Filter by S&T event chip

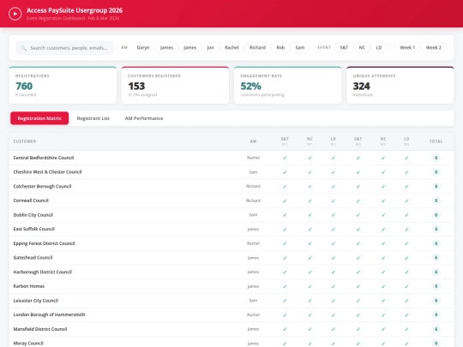(x=344, y=47)
